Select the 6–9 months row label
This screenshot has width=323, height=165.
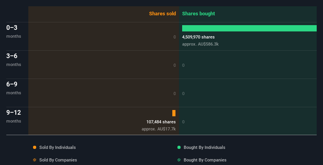[14, 88]
